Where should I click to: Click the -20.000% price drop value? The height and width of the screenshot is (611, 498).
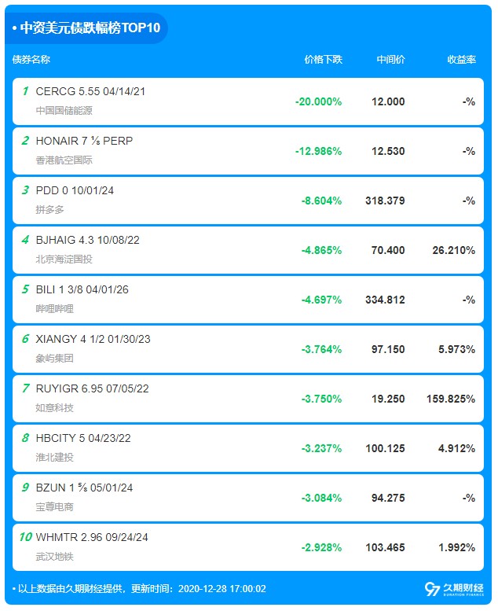click(x=318, y=101)
